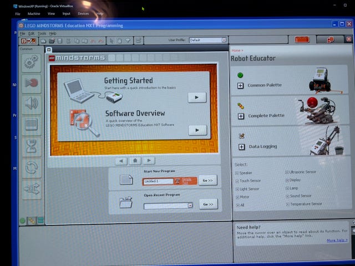The image size is (355, 266).
Task: Play the Software Overview video
Action: [197, 130]
